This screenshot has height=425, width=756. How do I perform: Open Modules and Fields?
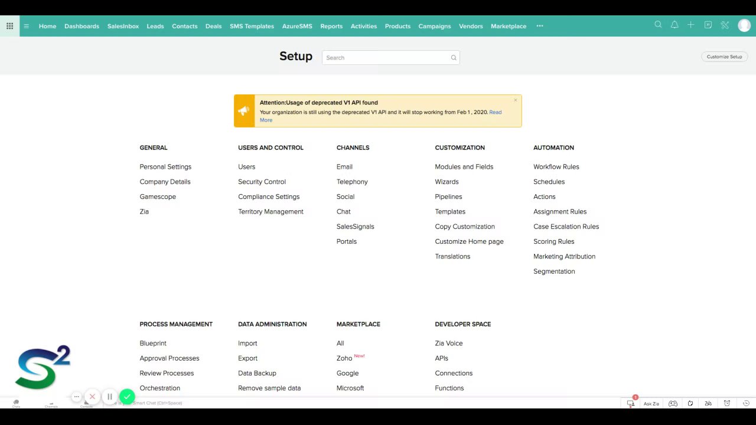point(464,167)
